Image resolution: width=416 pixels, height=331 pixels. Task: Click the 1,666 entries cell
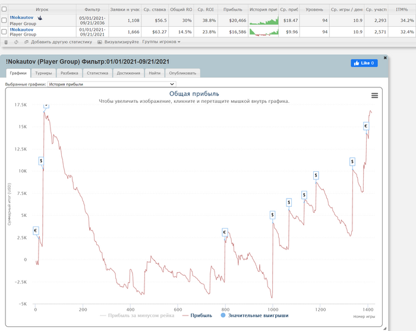tap(125, 32)
